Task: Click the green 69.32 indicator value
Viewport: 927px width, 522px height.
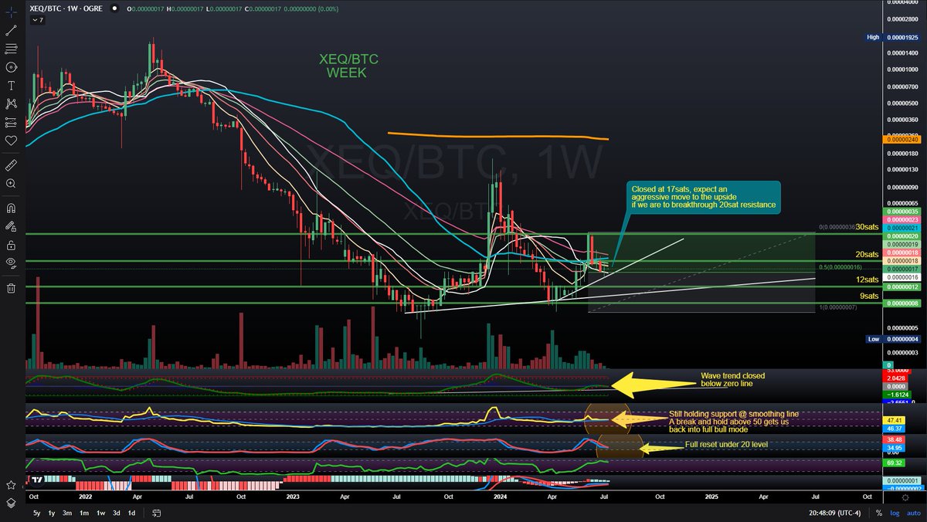Action: coord(892,463)
